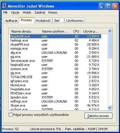Toggle 'Pokaż procesy wszystkich użytkowników' checkbox
Image resolution: width=120 pixels, height=133 pixels.
(10, 115)
